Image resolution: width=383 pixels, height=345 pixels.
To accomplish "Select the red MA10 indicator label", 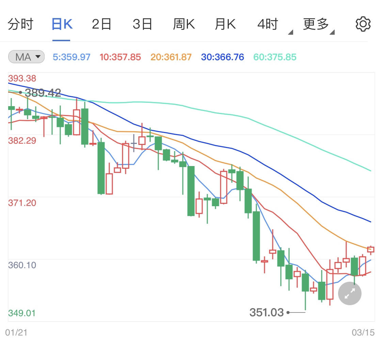I will coord(120,57).
